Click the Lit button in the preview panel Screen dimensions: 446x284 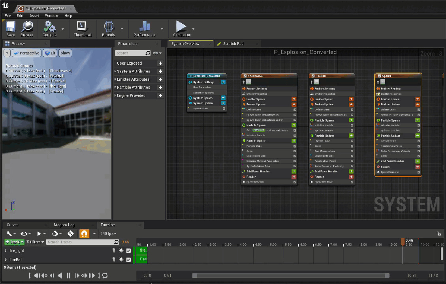tap(49, 53)
